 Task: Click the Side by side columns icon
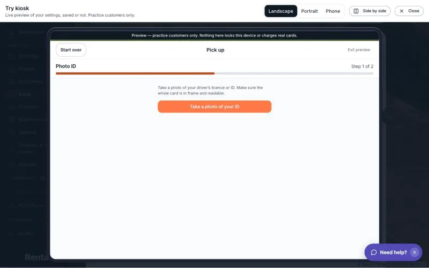pos(356,11)
